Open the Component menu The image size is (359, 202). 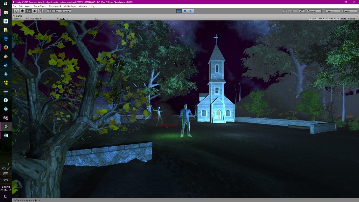[55, 6]
